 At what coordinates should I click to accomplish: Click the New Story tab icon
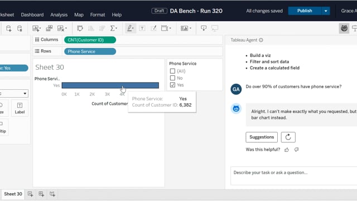[52, 194]
